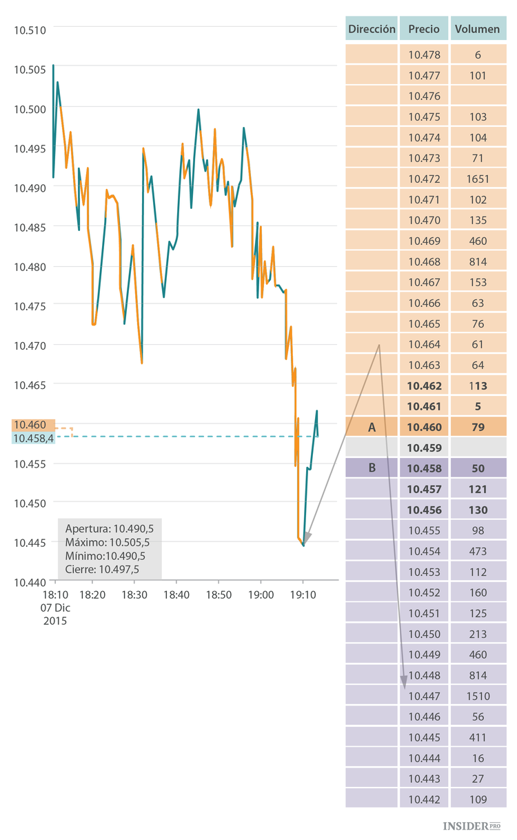Click the Volumen column header

478,29
